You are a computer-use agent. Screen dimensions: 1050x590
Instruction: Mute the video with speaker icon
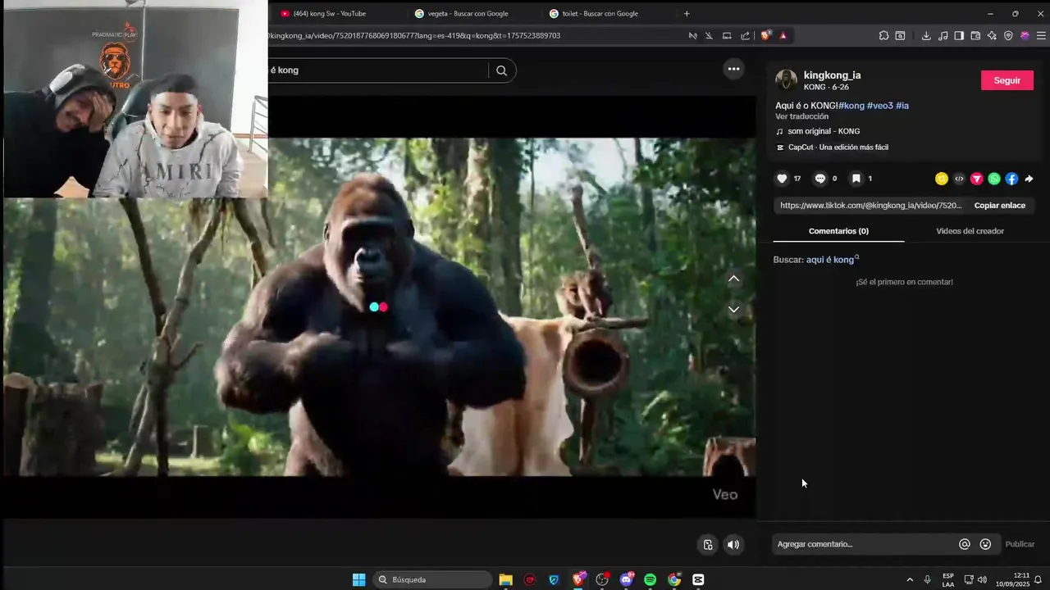pos(733,544)
